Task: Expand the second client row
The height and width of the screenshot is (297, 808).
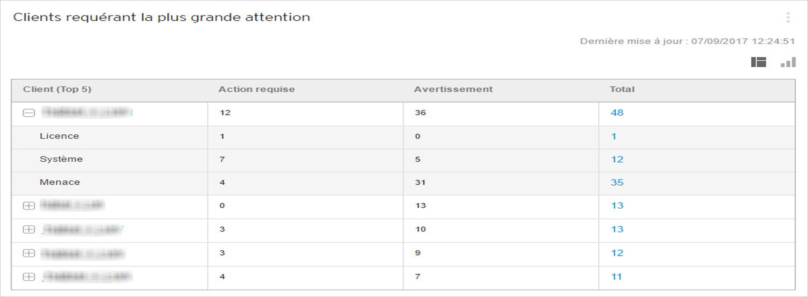Action: tap(29, 206)
